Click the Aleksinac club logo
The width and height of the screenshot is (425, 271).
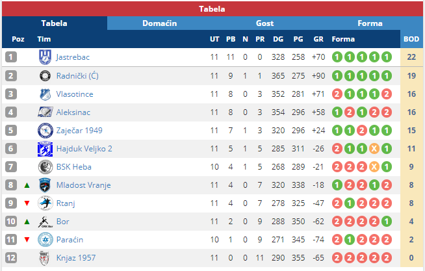(x=44, y=112)
